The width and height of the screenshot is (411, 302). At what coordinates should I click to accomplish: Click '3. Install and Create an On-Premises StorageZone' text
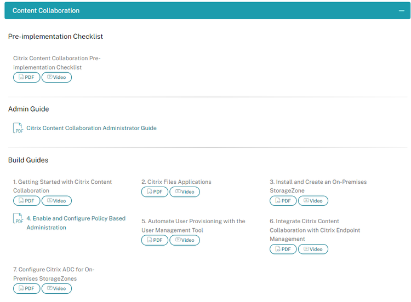click(318, 186)
